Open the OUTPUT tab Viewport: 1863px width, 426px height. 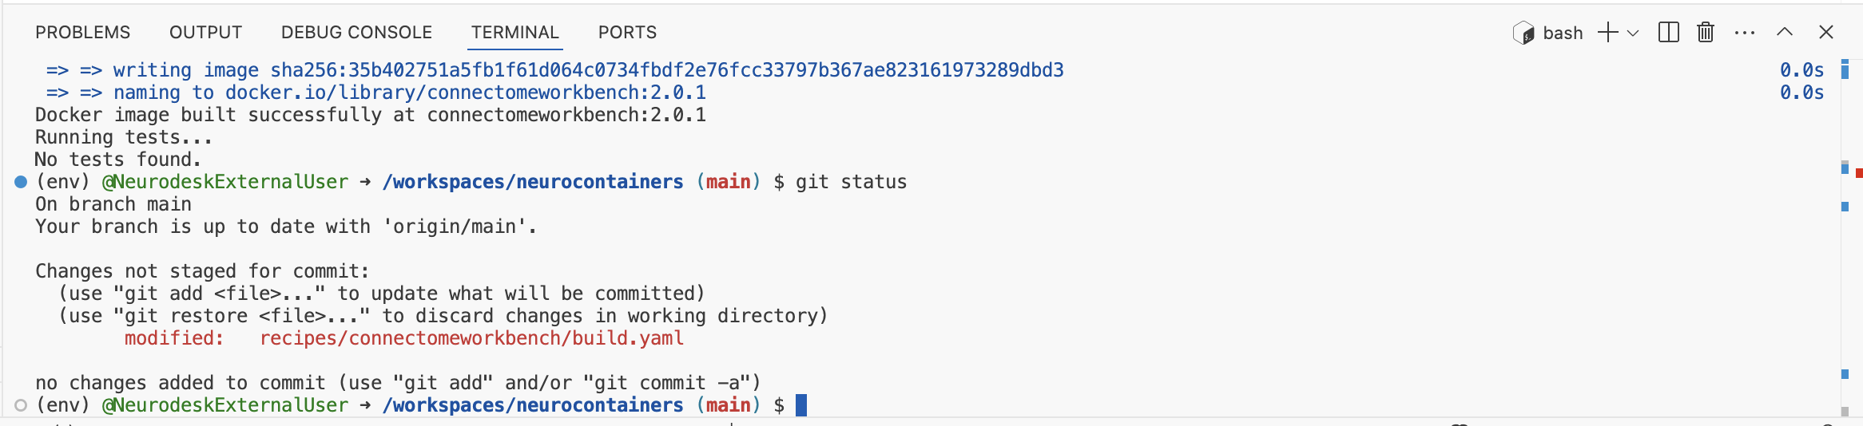click(205, 33)
